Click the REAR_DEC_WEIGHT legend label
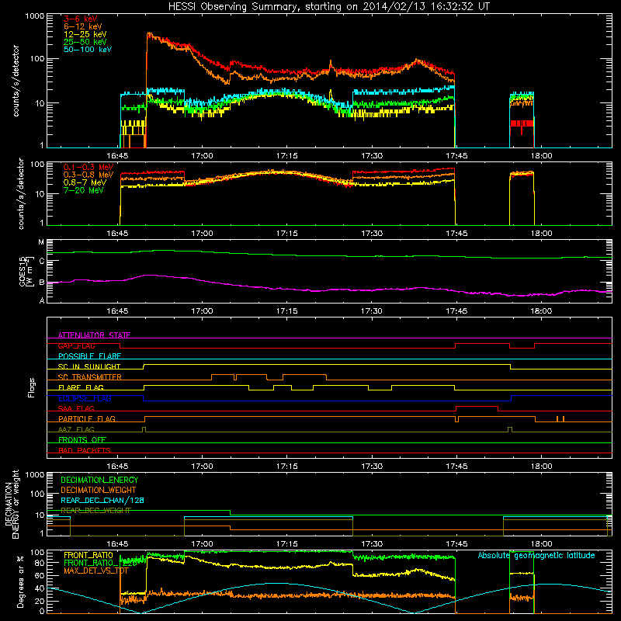Screen dimensions: 621x621 coord(95,511)
